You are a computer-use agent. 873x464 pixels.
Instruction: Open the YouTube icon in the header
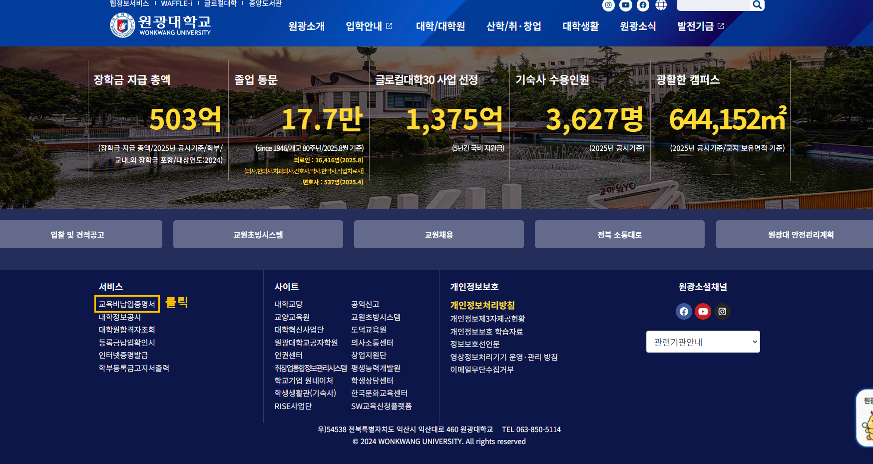click(x=625, y=5)
